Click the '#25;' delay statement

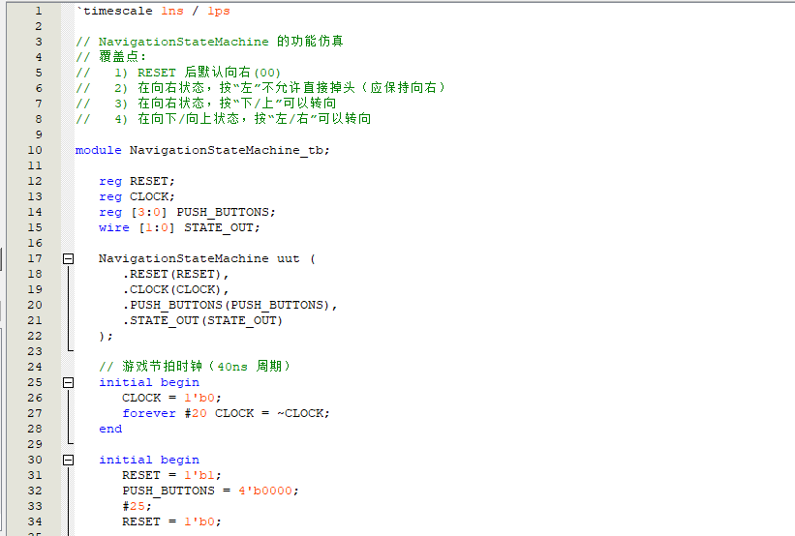[137, 506]
